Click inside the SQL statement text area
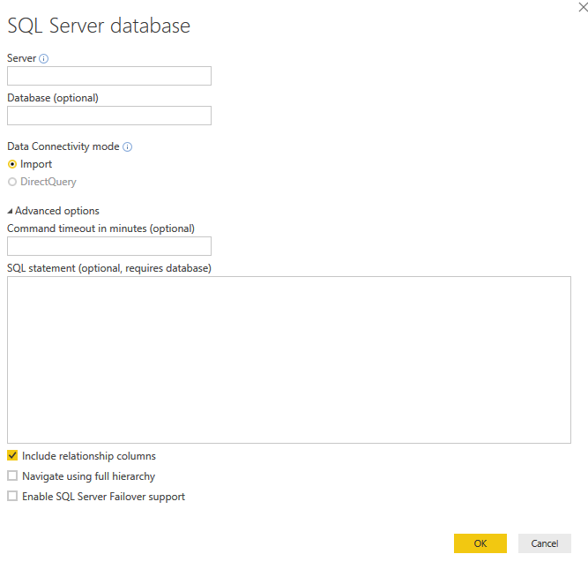The height and width of the screenshot is (569, 588). click(289, 360)
